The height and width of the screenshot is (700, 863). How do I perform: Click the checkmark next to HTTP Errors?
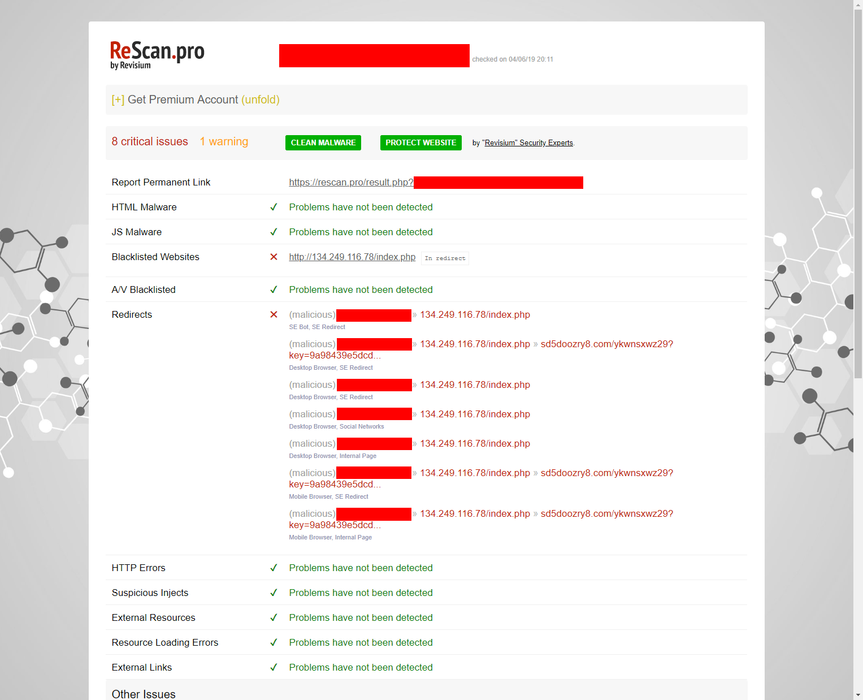(x=274, y=568)
